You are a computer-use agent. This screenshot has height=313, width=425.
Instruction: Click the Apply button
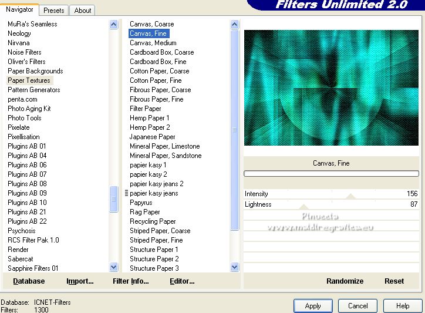(313, 306)
